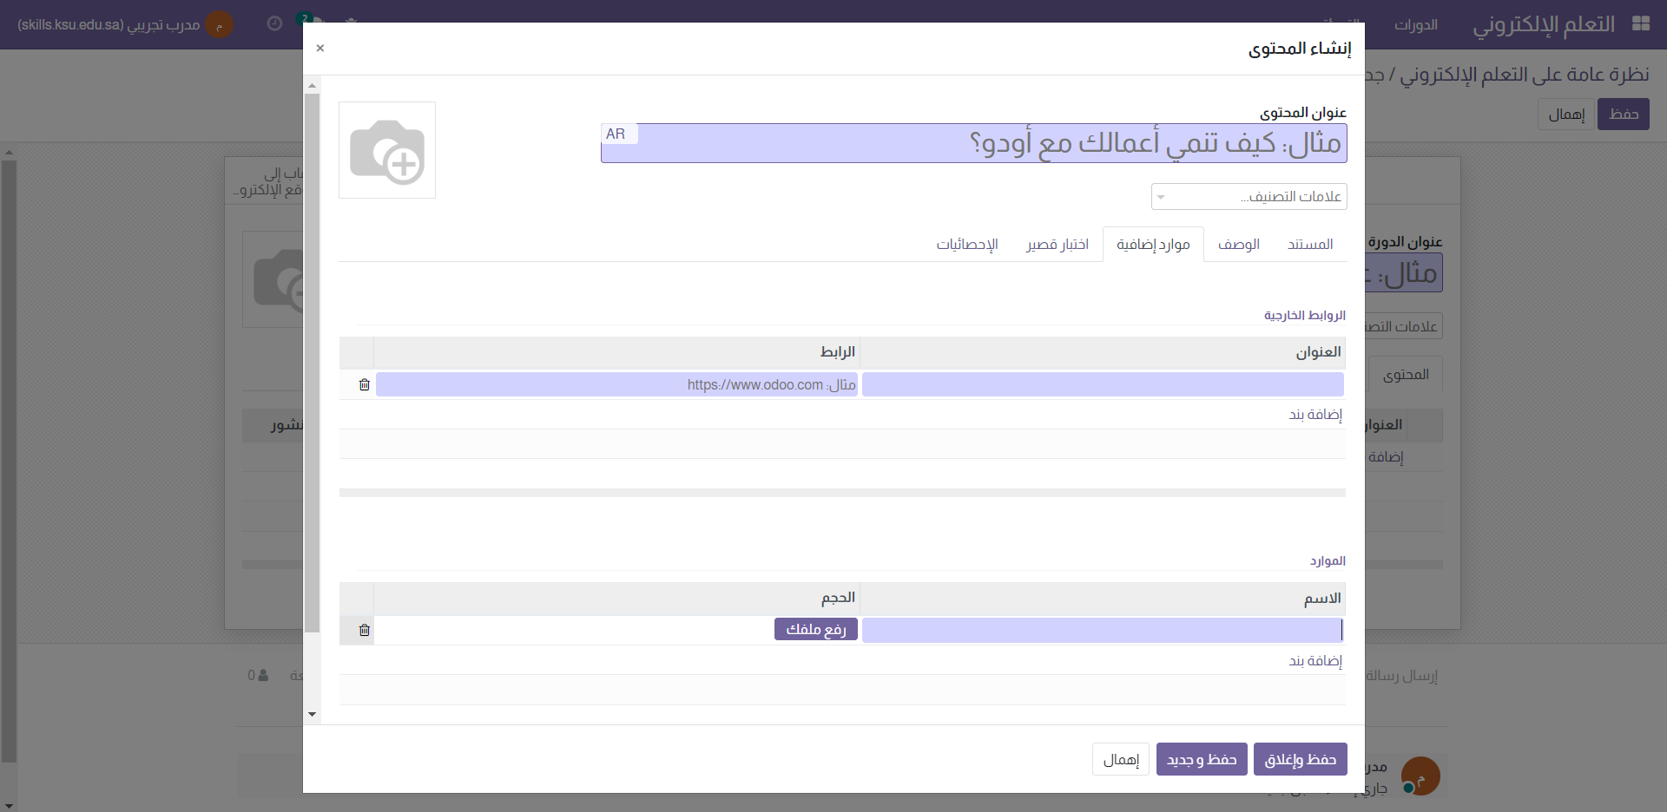Close the content creation dialog with X
Image resolution: width=1667 pixels, height=812 pixels.
click(320, 48)
